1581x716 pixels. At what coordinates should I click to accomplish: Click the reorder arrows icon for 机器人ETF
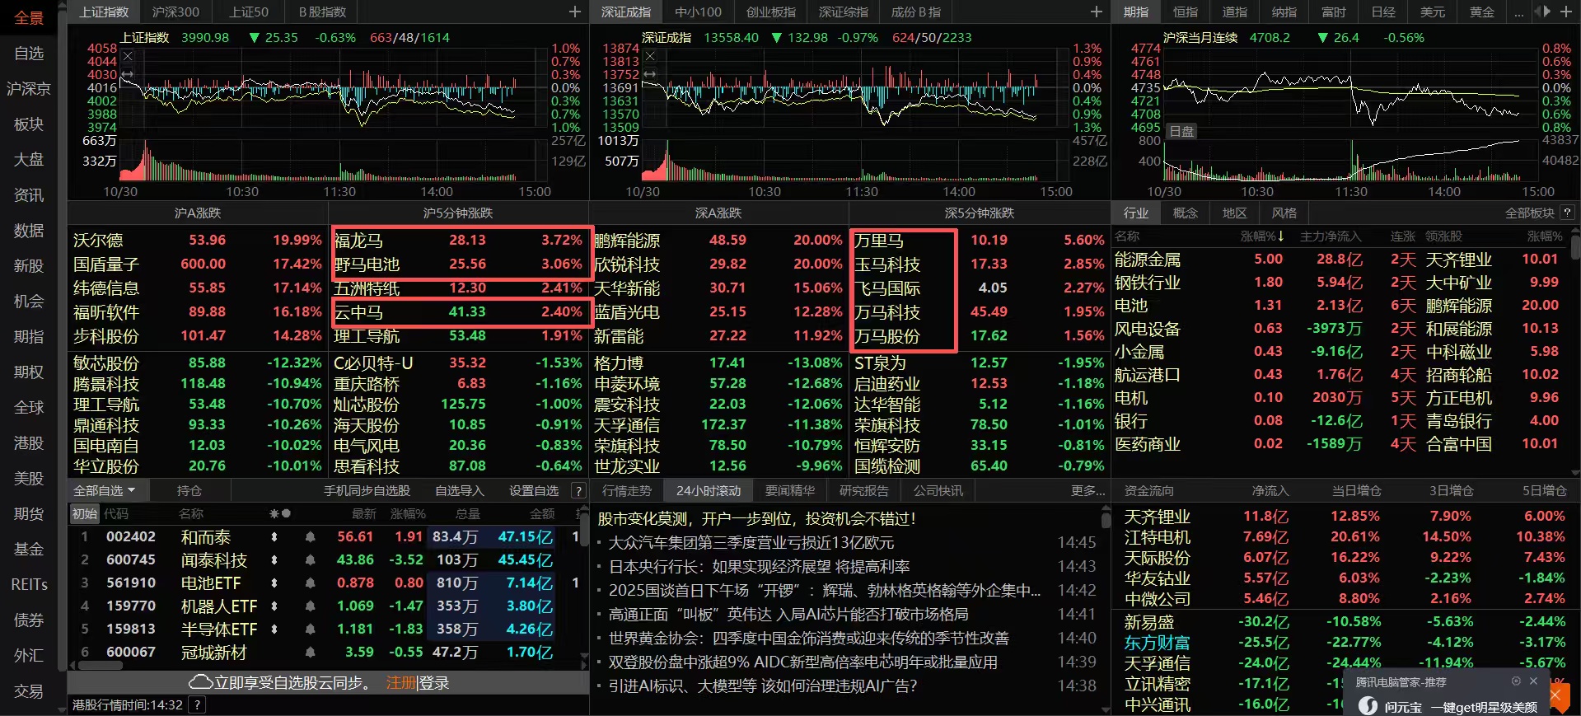tap(274, 606)
